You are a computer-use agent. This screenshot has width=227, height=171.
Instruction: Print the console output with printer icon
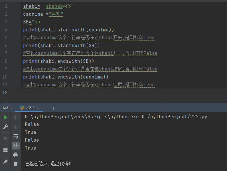tap(16, 155)
